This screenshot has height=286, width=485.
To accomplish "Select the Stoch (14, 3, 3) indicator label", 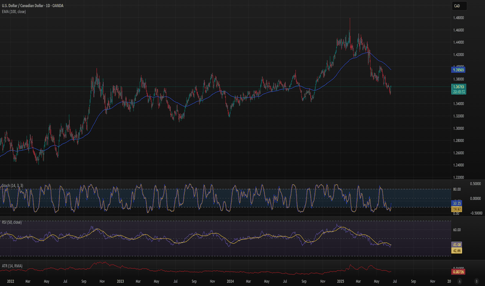I will 12,186.
